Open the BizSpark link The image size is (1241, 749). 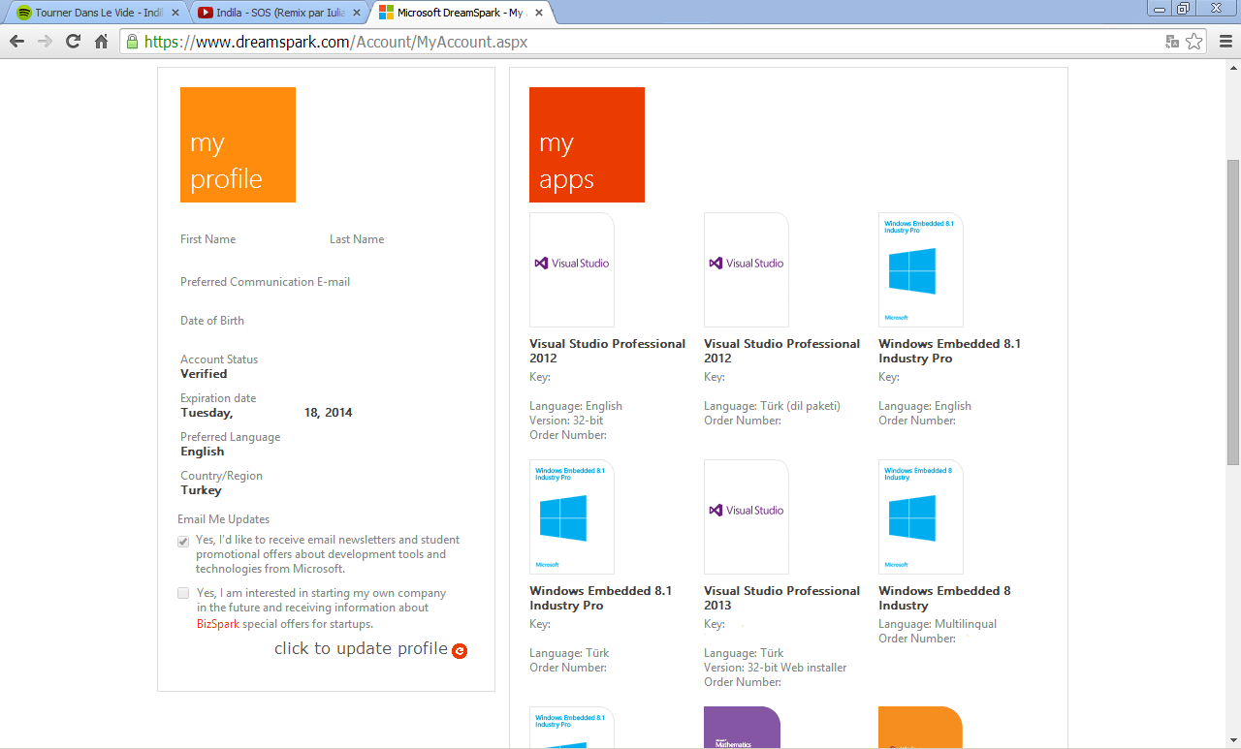tap(218, 624)
